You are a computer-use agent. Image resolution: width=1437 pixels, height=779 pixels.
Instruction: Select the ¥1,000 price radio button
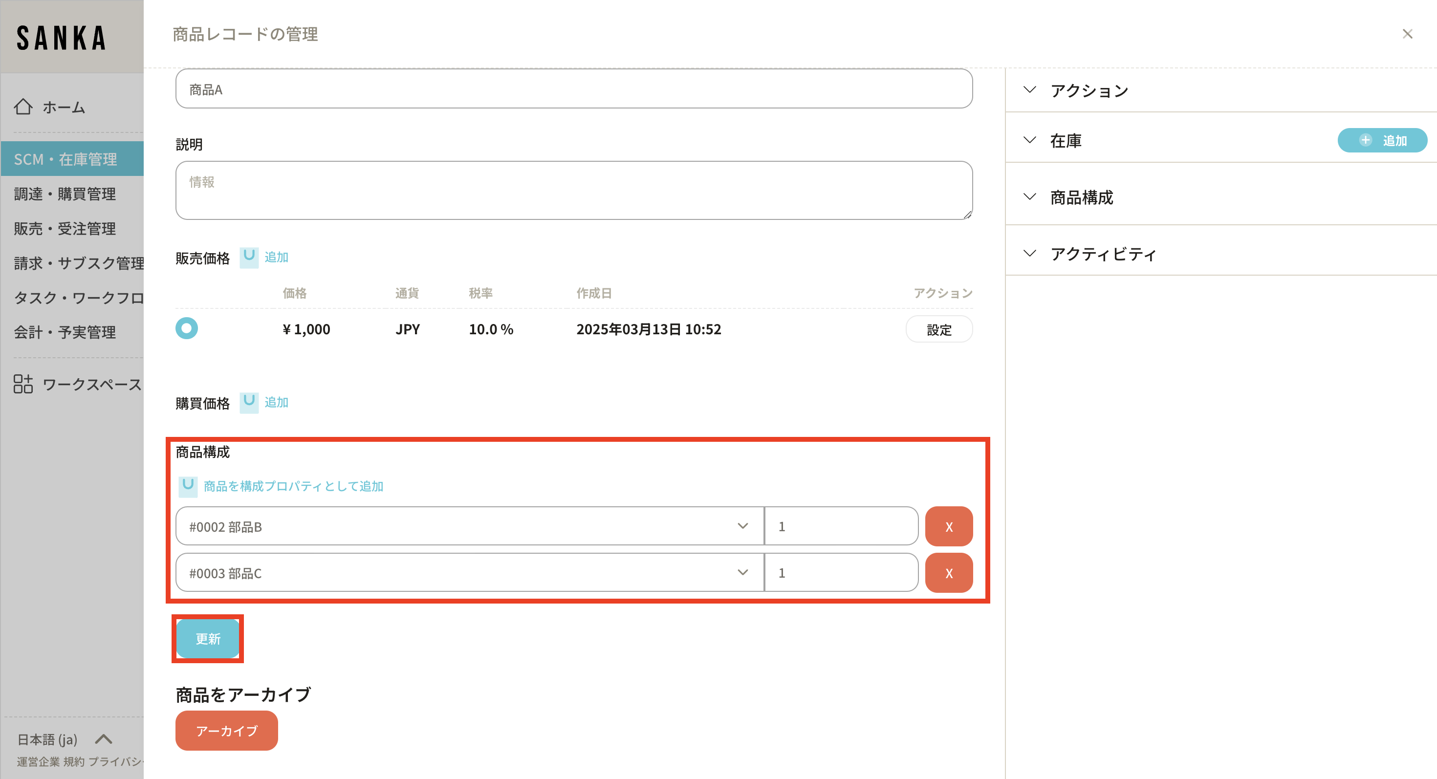click(187, 328)
